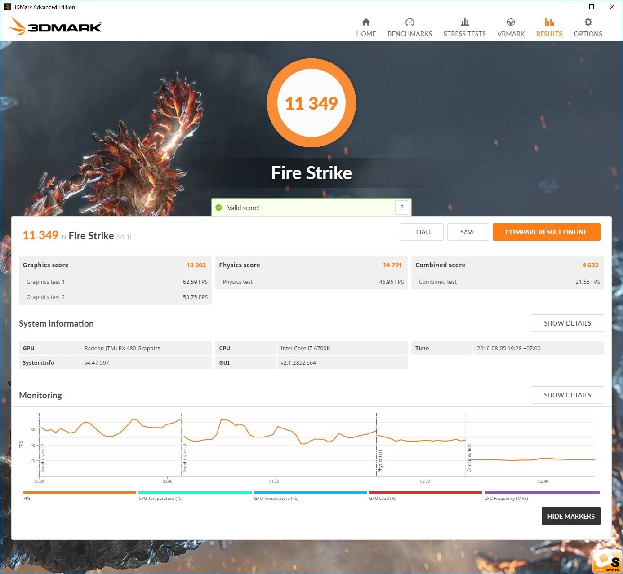
Task: Click the SystemInfo version v4.47.597
Action: coord(97,362)
